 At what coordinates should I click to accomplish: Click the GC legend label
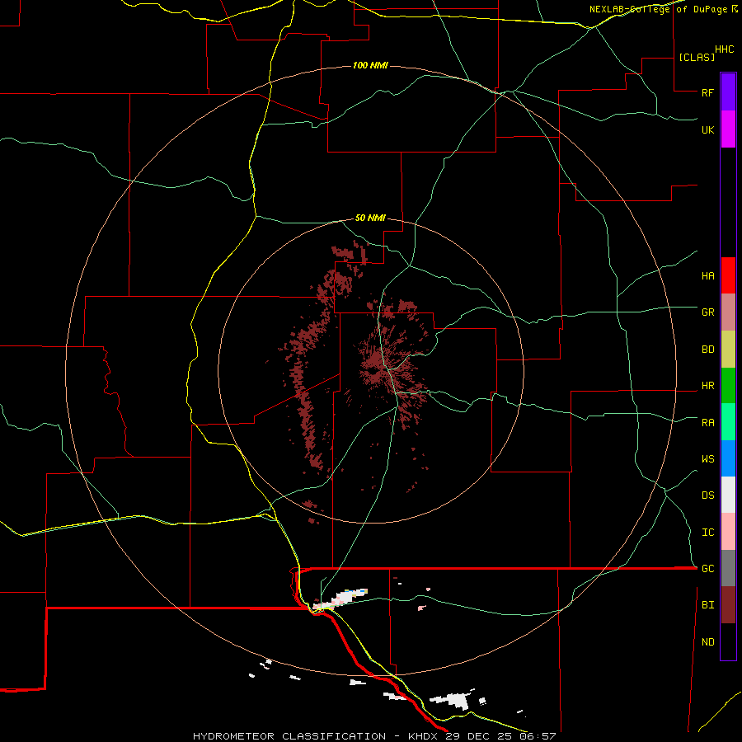(707, 568)
